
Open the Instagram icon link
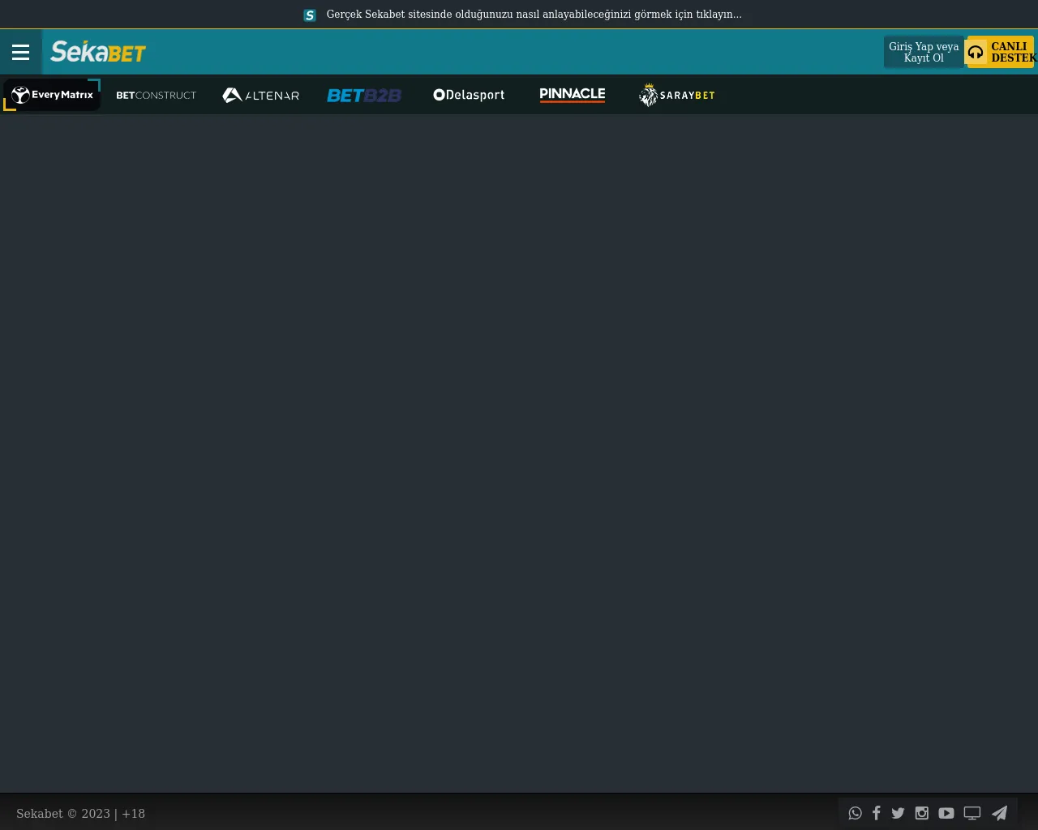(921, 813)
